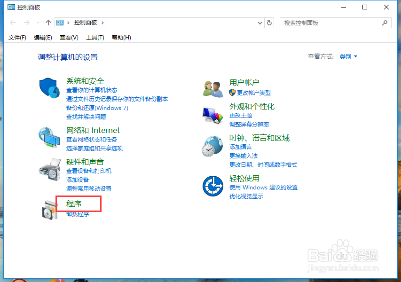Click 调整常用移动设置 link

coord(89,188)
